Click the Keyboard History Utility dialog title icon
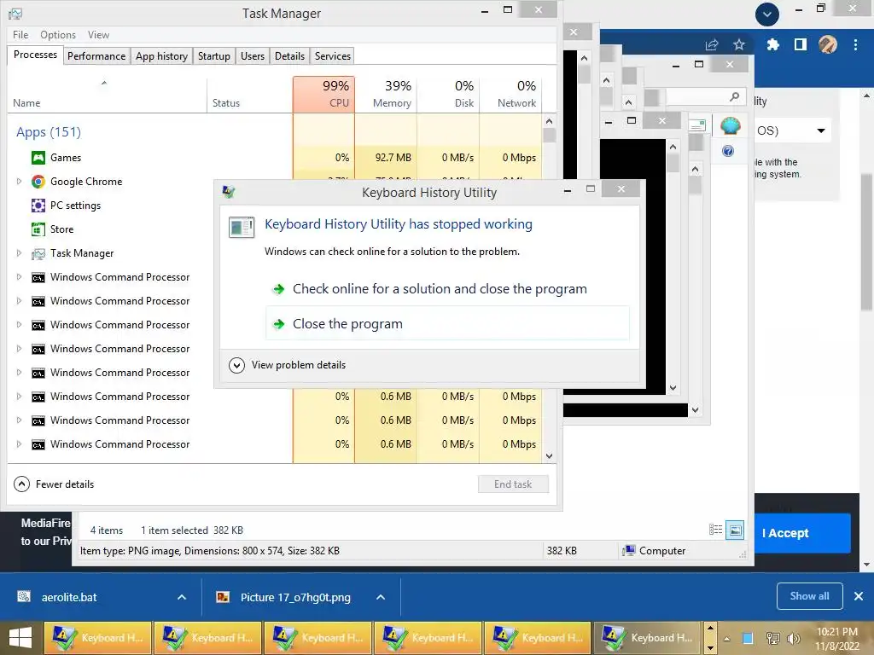Image resolution: width=874 pixels, height=655 pixels. [x=229, y=192]
